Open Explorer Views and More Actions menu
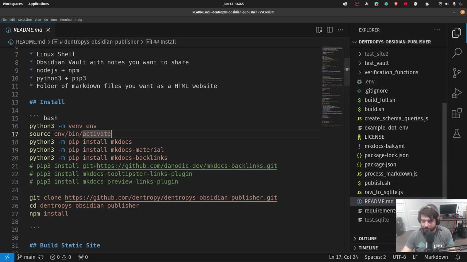The image size is (467, 262). [437, 30]
